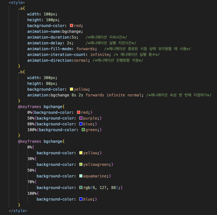Click the swatch before rgb(9, 127, 88)
The height and width of the screenshot is (215, 217).
pyautogui.click(x=81, y=188)
